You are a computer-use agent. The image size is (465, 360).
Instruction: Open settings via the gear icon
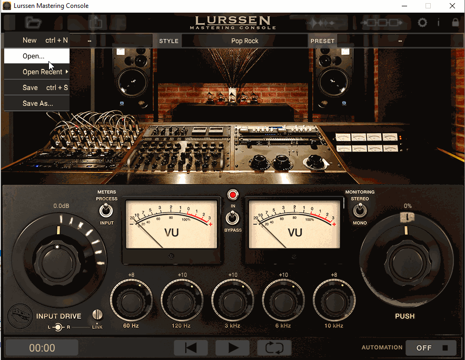[x=422, y=23]
